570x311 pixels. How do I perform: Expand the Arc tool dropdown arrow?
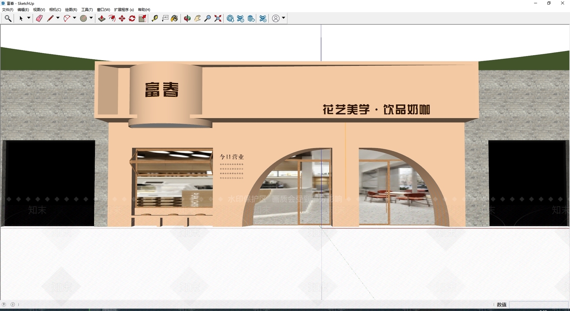[x=74, y=18]
